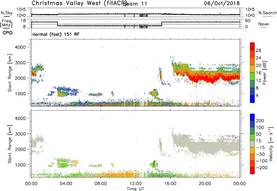Click the -200 value on velocity colorbar
This screenshot has width=277, height=191.
point(261,168)
